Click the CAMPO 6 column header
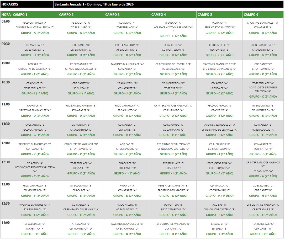Viewport: 285px width, 240px height. pyautogui.click(x=251, y=15)
